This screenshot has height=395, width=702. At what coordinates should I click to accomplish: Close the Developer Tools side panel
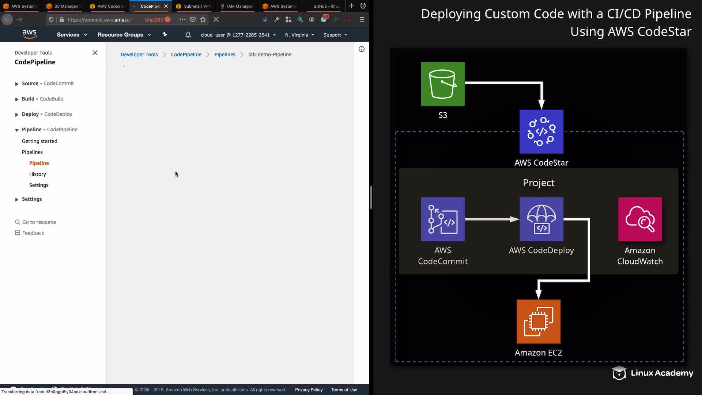tap(95, 53)
